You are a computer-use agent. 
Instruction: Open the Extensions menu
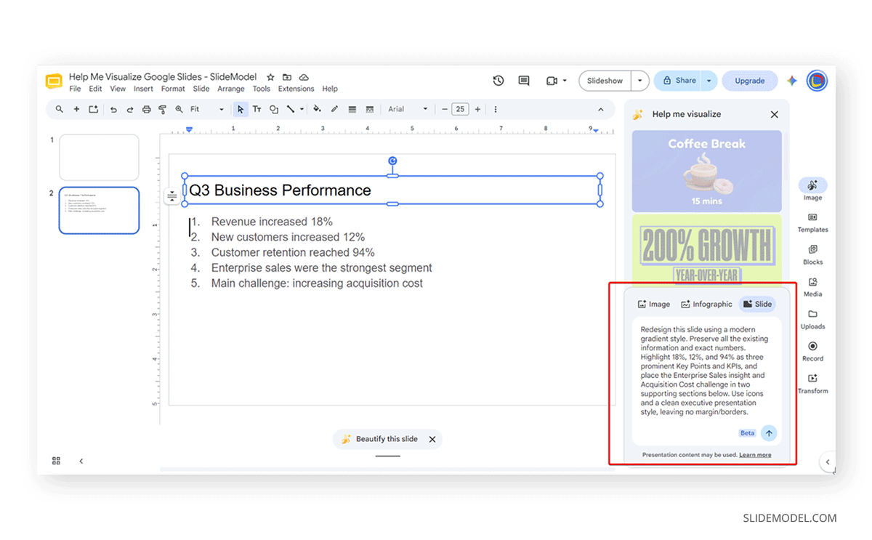pos(296,89)
